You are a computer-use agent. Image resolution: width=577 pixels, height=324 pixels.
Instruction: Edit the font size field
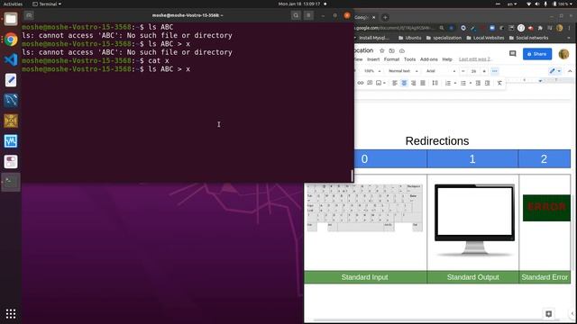point(474,71)
